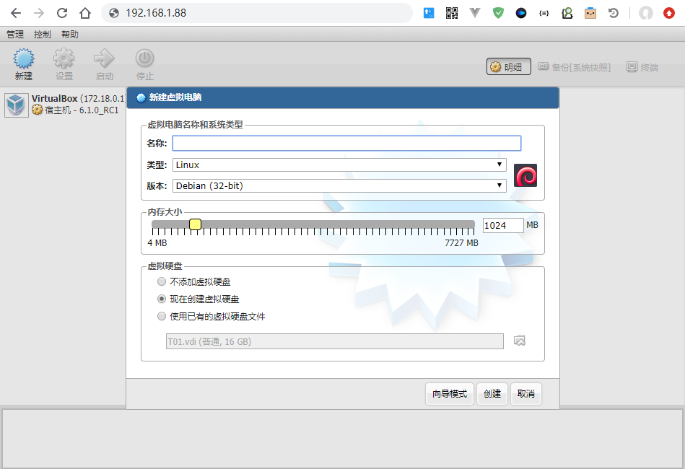Select 不添加虚拟硬盘 radio button
Image resolution: width=685 pixels, height=469 pixels.
pos(162,281)
